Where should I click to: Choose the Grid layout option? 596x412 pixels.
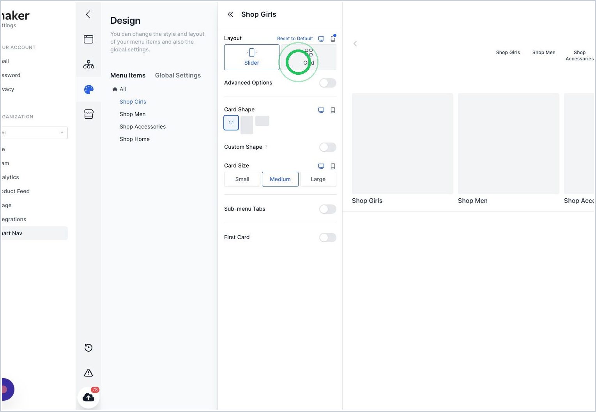click(x=309, y=57)
